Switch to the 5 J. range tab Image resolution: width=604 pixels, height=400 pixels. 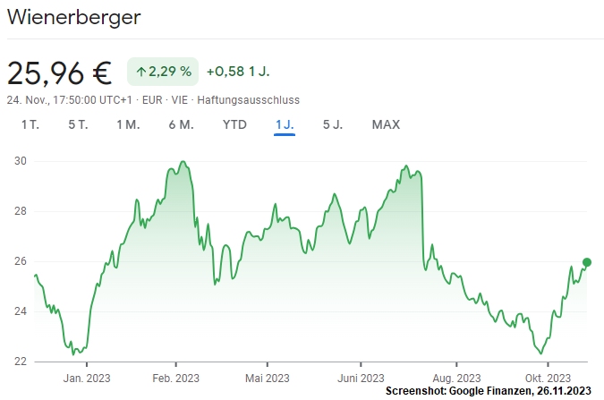click(x=333, y=125)
